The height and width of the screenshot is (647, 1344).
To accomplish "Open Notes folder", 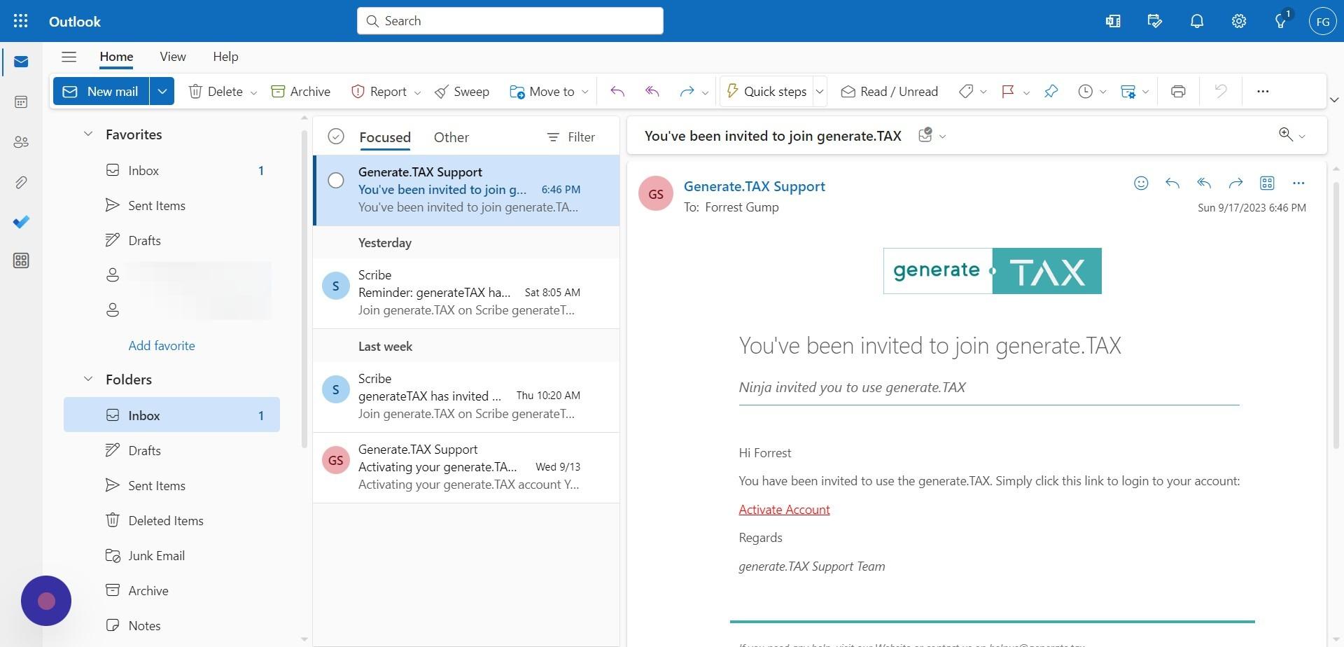I will (x=171, y=625).
